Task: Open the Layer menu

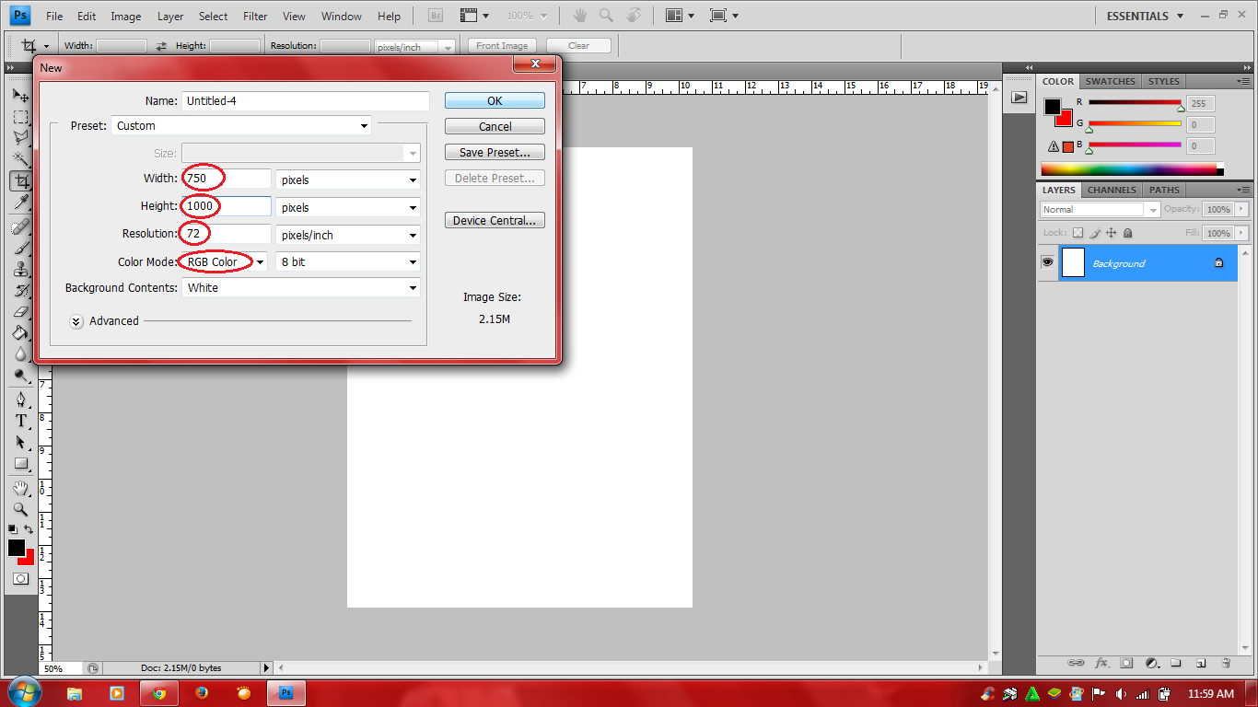Action: pos(170,17)
